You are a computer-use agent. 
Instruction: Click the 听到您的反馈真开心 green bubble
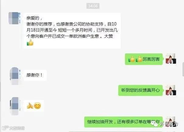coord(141,90)
